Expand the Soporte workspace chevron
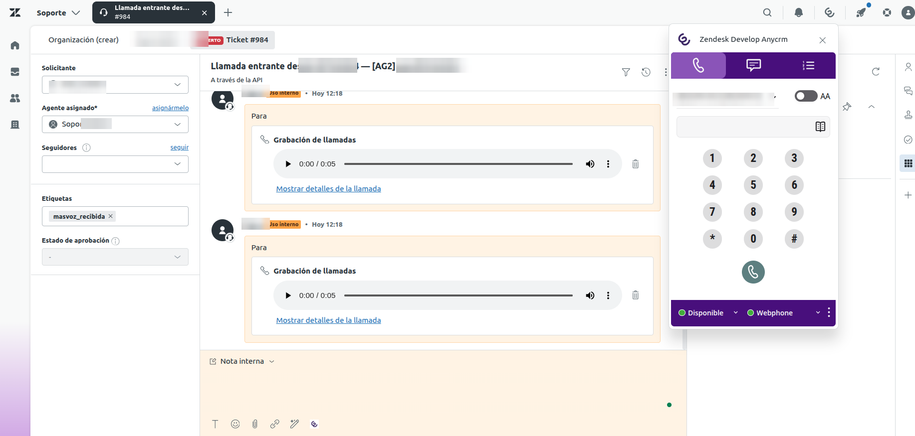The height and width of the screenshot is (436, 915). click(76, 13)
